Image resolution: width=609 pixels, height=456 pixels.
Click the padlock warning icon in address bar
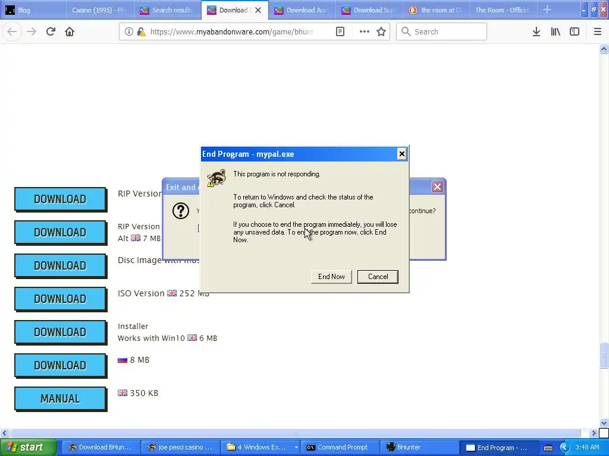click(x=142, y=31)
